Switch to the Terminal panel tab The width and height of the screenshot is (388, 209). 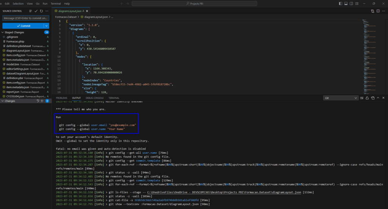click(x=114, y=98)
